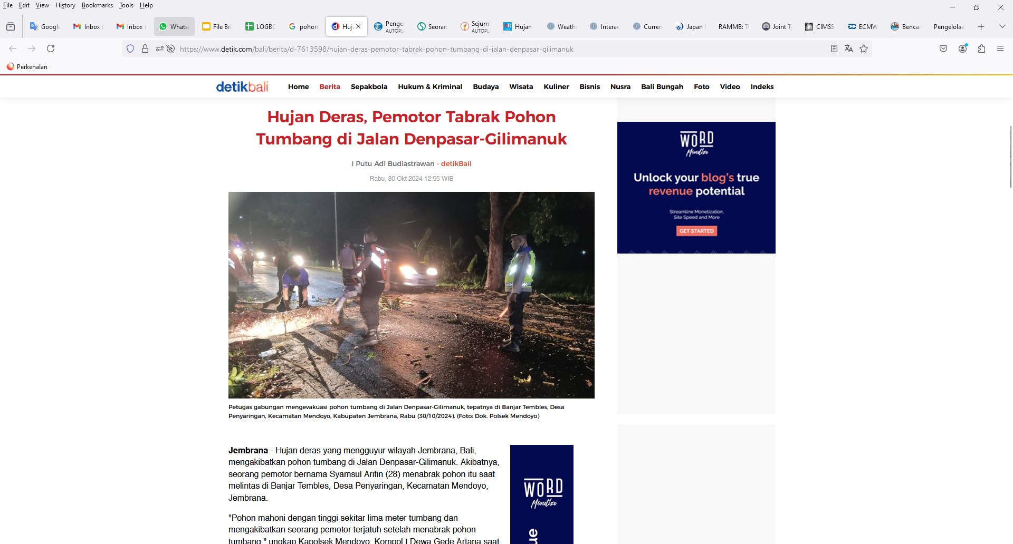The width and height of the screenshot is (1013, 544).
Task: Open the Pocket save icon
Action: (943, 48)
